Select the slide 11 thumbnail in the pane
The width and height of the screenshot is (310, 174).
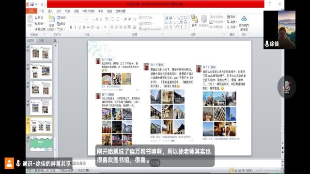point(41,53)
